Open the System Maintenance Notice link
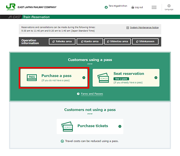 pos(144,28)
